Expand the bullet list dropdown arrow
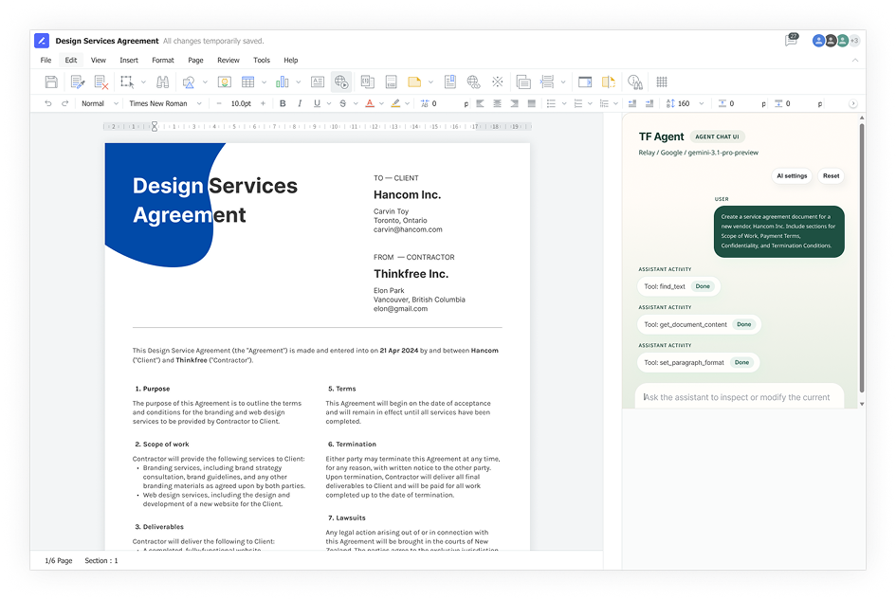This screenshot has width=896, height=600. [564, 104]
